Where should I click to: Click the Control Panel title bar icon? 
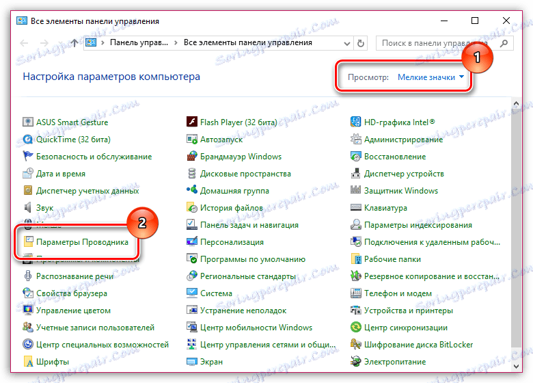[x=22, y=21]
